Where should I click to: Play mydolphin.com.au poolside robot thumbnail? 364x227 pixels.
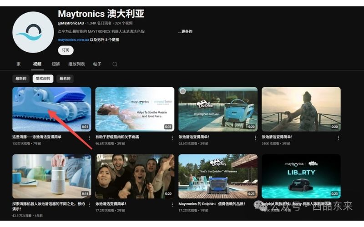[218, 109]
